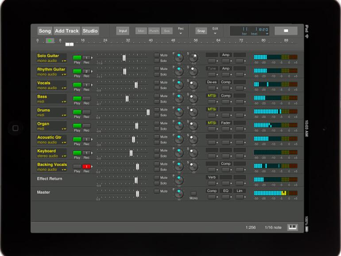This screenshot has width=341, height=256.
Task: Open the Verb effect on Effect Return
Action: click(x=212, y=177)
